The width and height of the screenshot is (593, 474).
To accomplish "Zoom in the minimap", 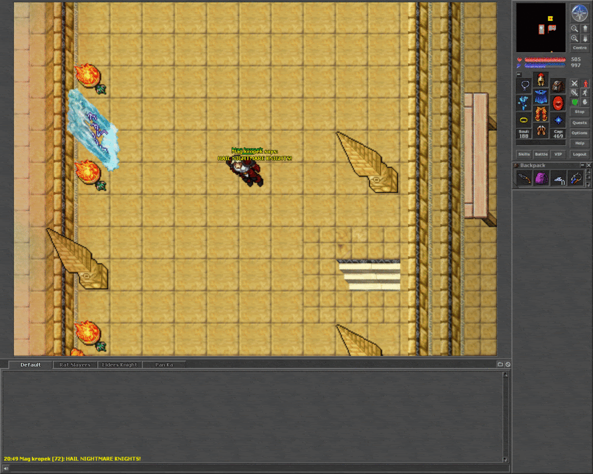I will (574, 38).
